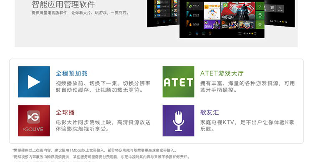Click the footnote mentioning 腾讯视频提供
This screenshot has height=162, width=313.
(x=101, y=157)
